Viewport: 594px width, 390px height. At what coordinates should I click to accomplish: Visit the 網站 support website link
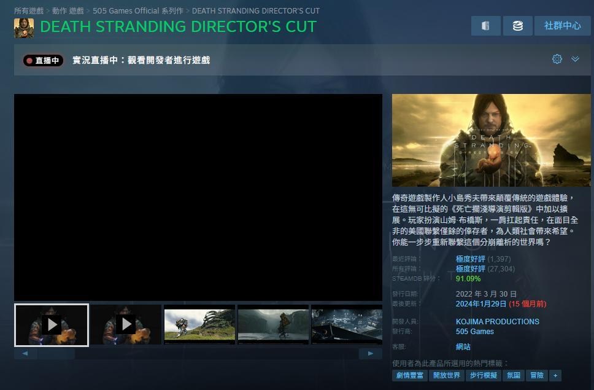(x=463, y=347)
